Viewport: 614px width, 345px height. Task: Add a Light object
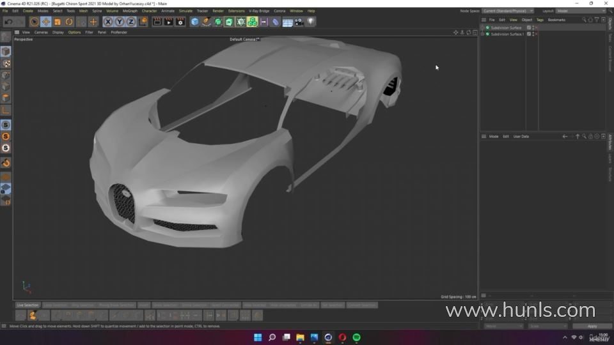pyautogui.click(x=311, y=22)
